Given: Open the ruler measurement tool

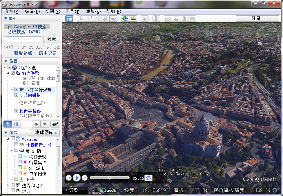Looking at the screenshot, I should [156, 19].
